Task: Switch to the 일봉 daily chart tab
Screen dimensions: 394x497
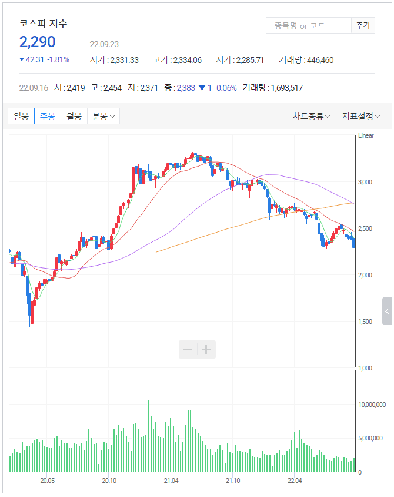Action: (x=21, y=117)
